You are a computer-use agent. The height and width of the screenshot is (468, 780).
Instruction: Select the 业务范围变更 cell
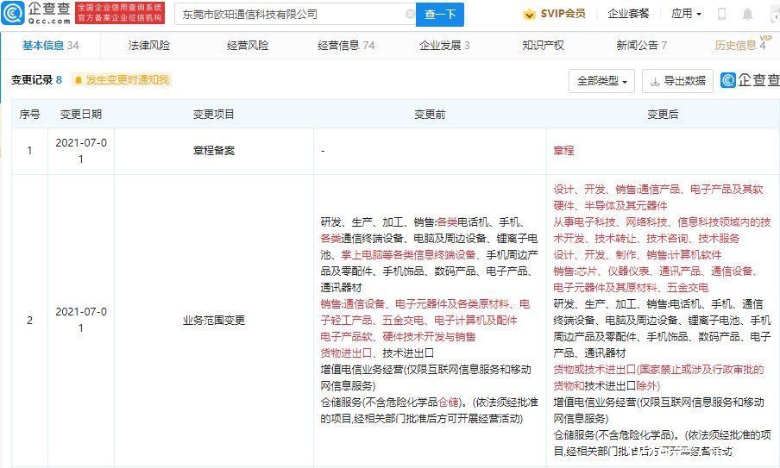(x=213, y=321)
